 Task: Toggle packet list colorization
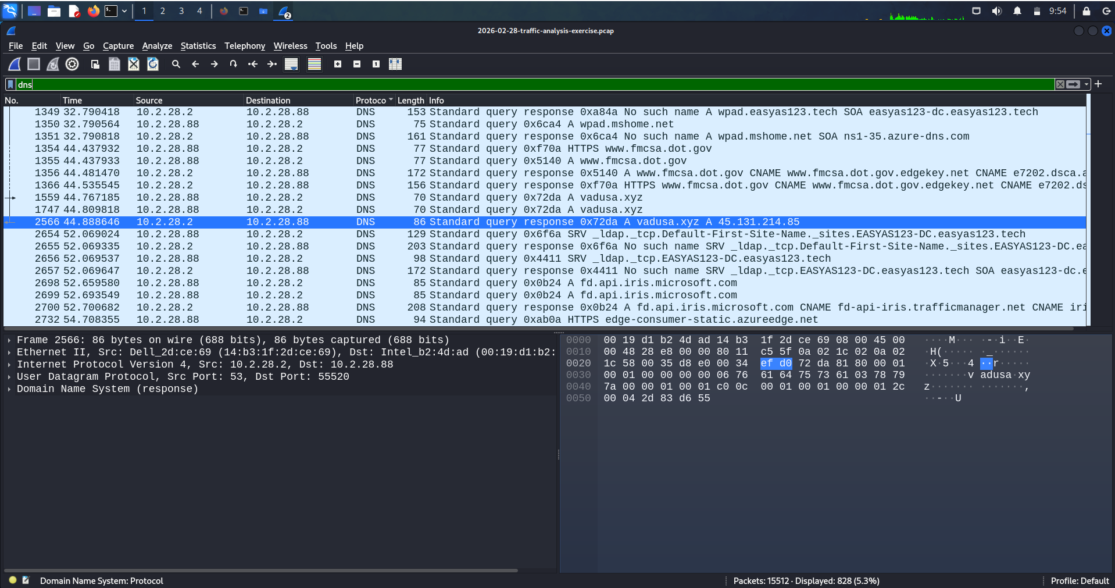tap(315, 64)
